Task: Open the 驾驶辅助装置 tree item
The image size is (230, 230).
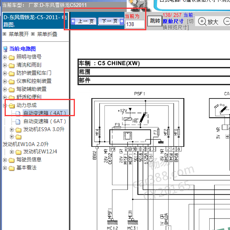Action: (x=31, y=89)
